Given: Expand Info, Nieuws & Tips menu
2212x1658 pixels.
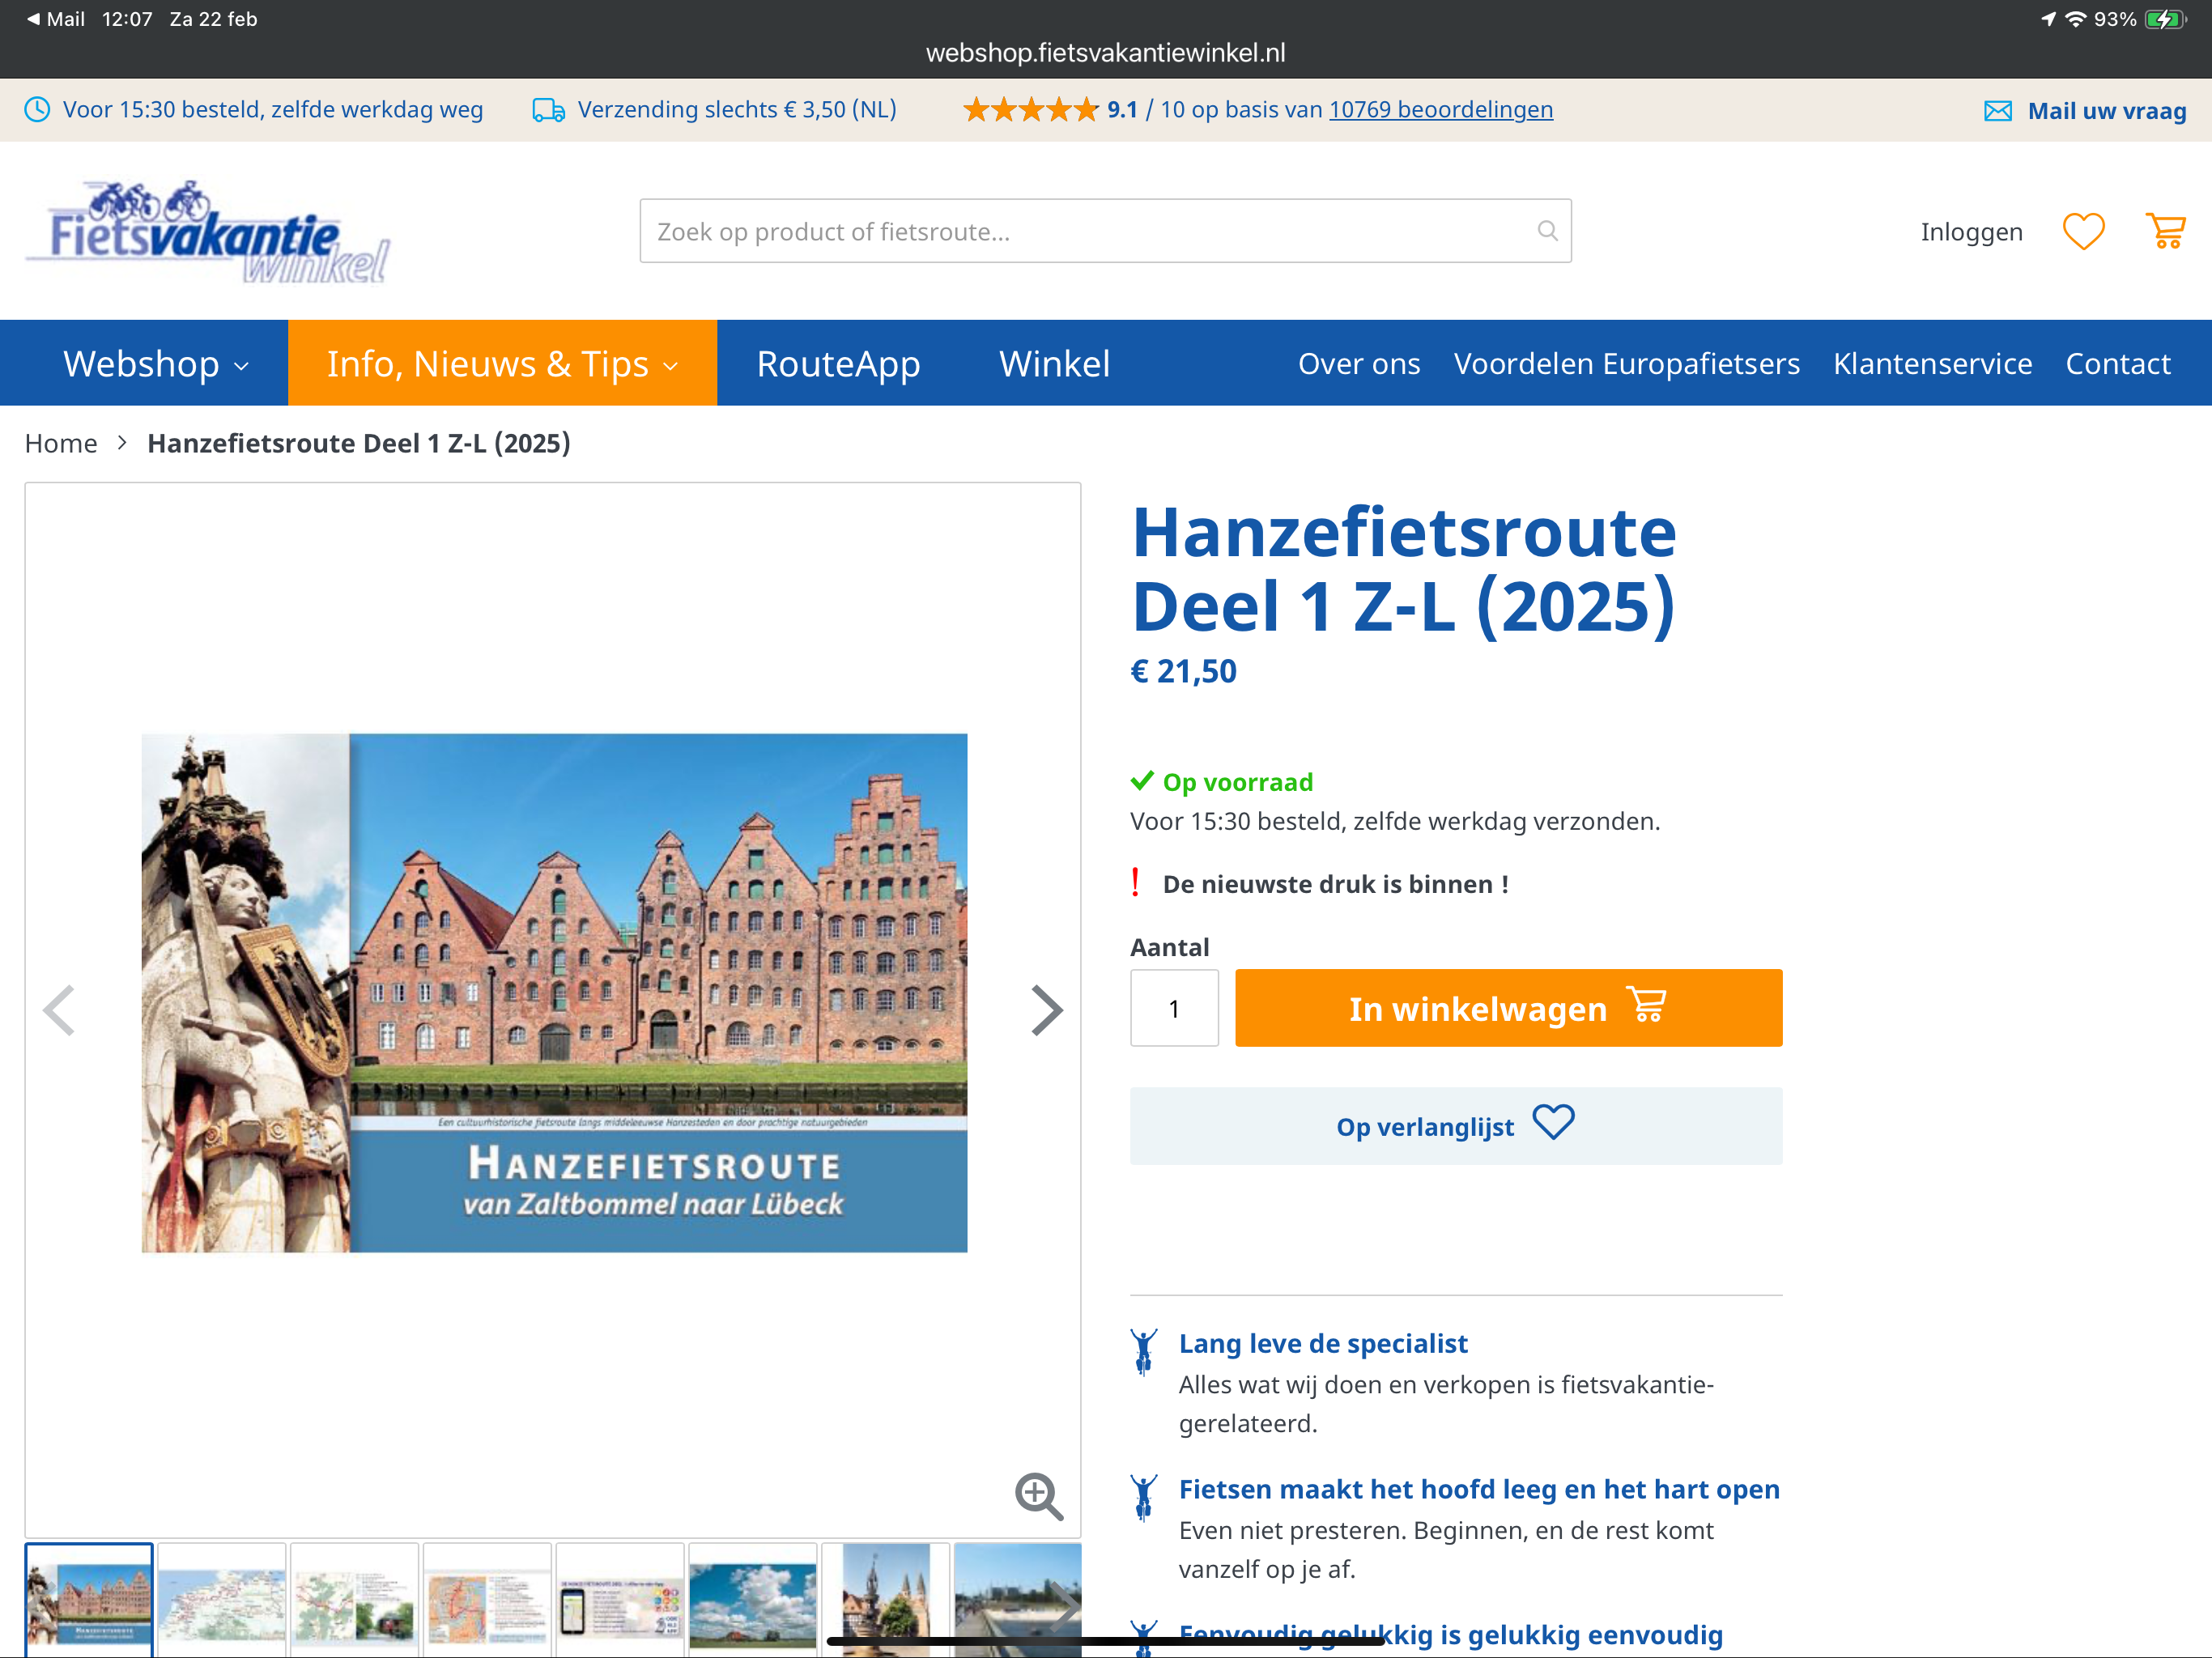Looking at the screenshot, I should 502,364.
